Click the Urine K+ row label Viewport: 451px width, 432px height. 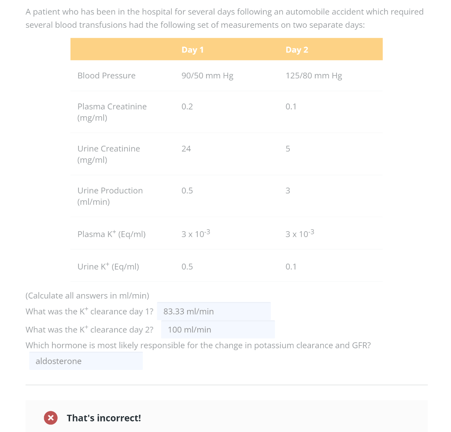pyautogui.click(x=108, y=267)
